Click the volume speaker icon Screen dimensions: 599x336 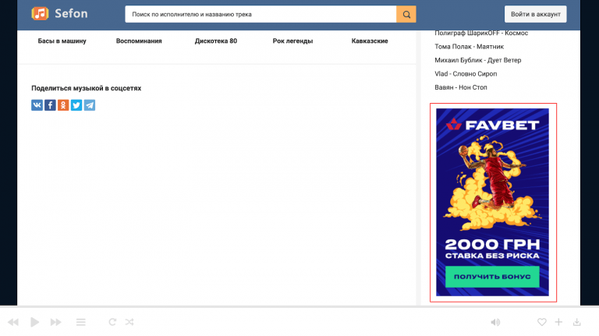coord(495,322)
